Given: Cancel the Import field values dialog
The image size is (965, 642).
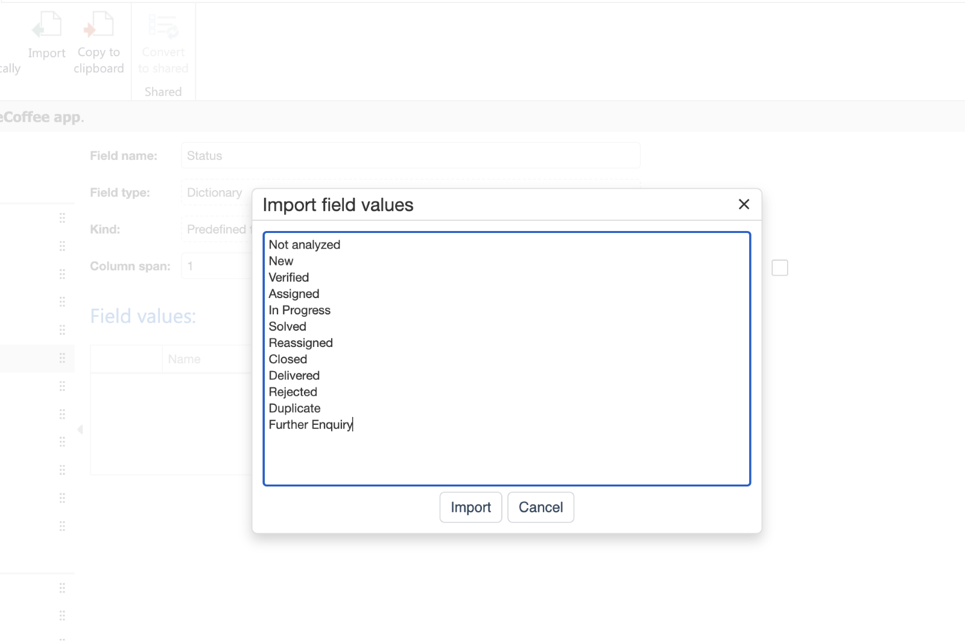Looking at the screenshot, I should 540,507.
